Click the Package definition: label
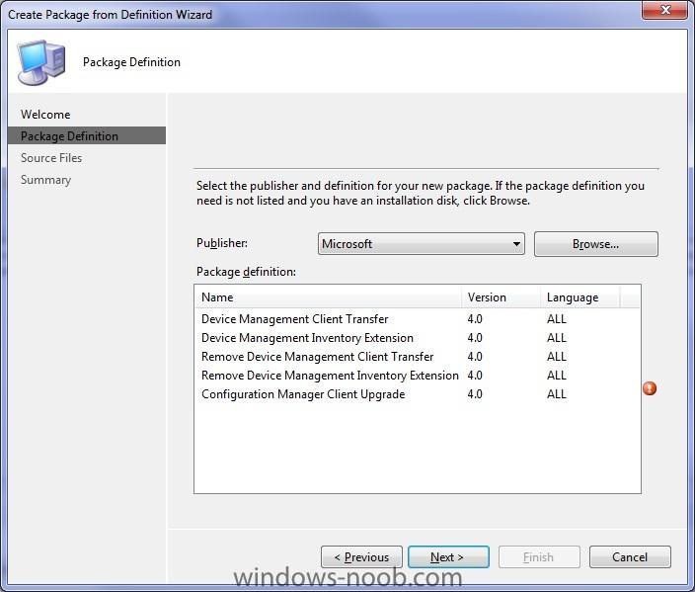This screenshot has height=592, width=695. [x=246, y=272]
